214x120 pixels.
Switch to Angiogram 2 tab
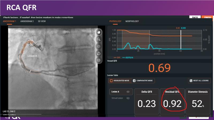(27, 21)
